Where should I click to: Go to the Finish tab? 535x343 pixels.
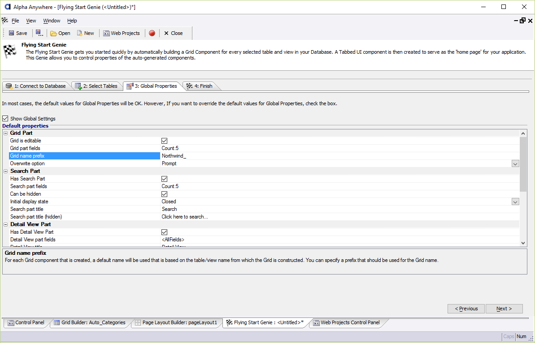click(x=200, y=86)
